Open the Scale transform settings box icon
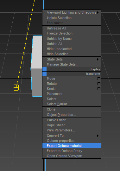The image size is (120, 171). [x=99, y=89]
